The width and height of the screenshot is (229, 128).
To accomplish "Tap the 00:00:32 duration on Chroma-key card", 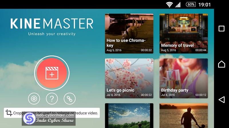I will (x=146, y=50).
